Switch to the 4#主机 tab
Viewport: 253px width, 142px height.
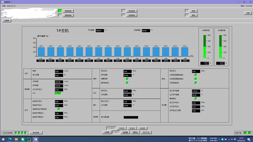click(x=143, y=128)
